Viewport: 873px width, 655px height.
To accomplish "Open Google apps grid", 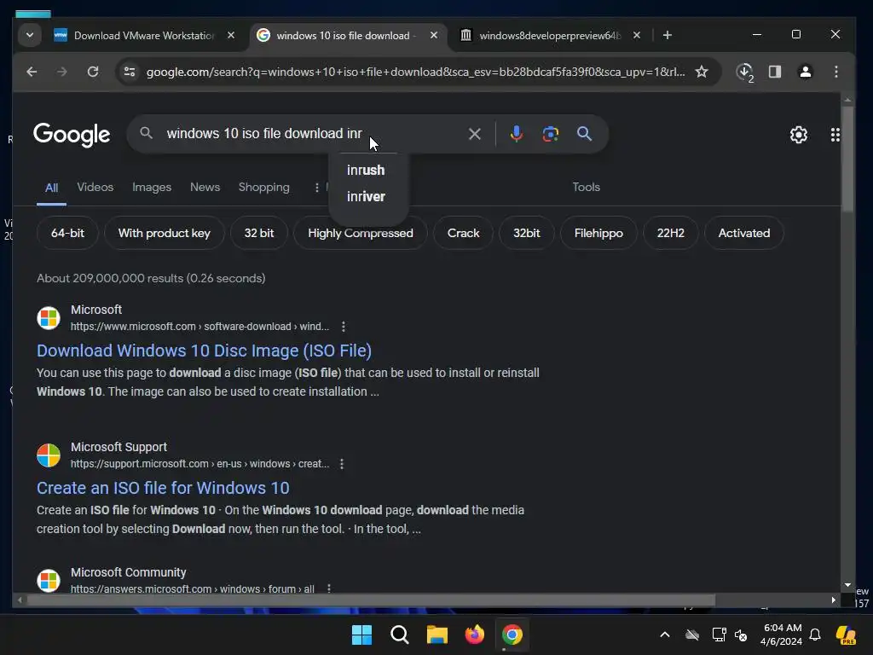I will [x=835, y=134].
